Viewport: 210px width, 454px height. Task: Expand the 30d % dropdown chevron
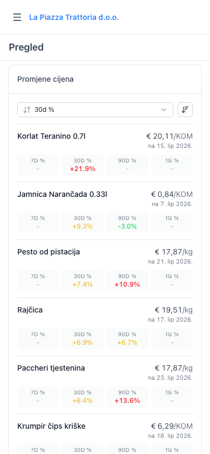[164, 110]
